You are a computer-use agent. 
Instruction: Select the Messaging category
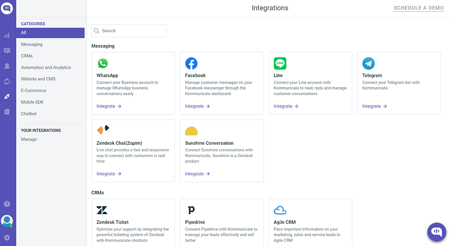click(32, 44)
